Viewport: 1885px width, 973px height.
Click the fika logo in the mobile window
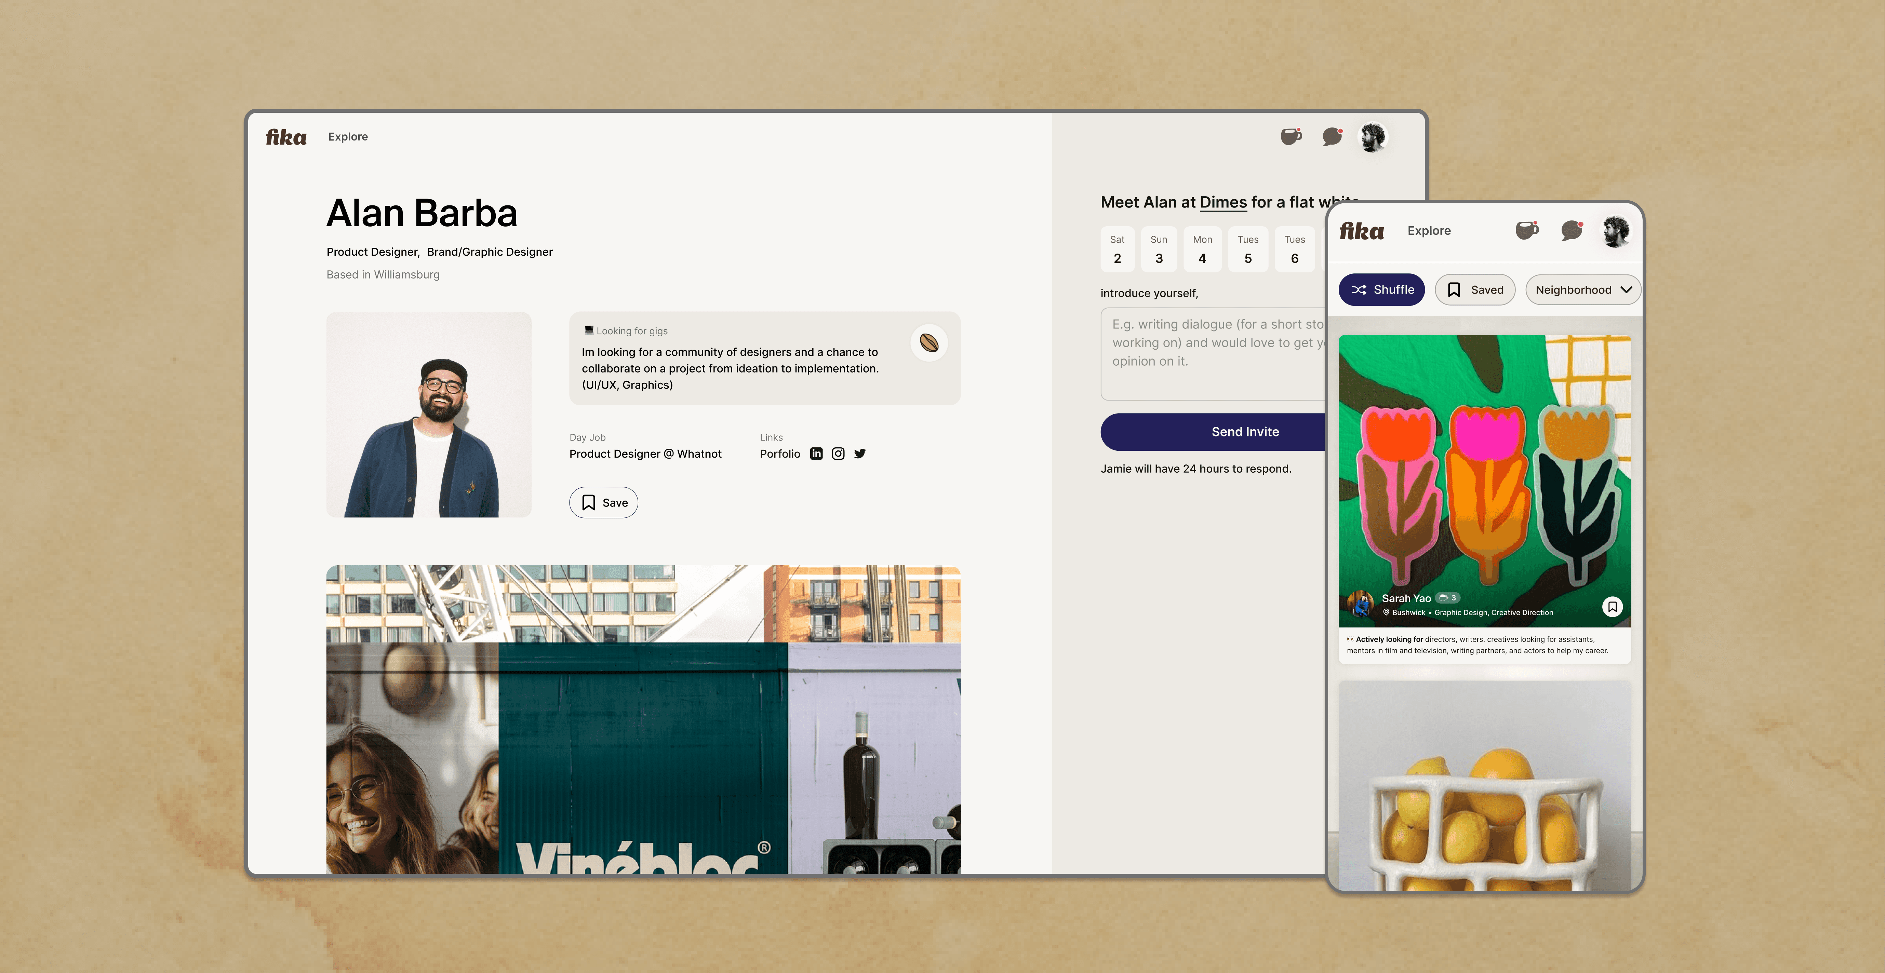[1362, 231]
